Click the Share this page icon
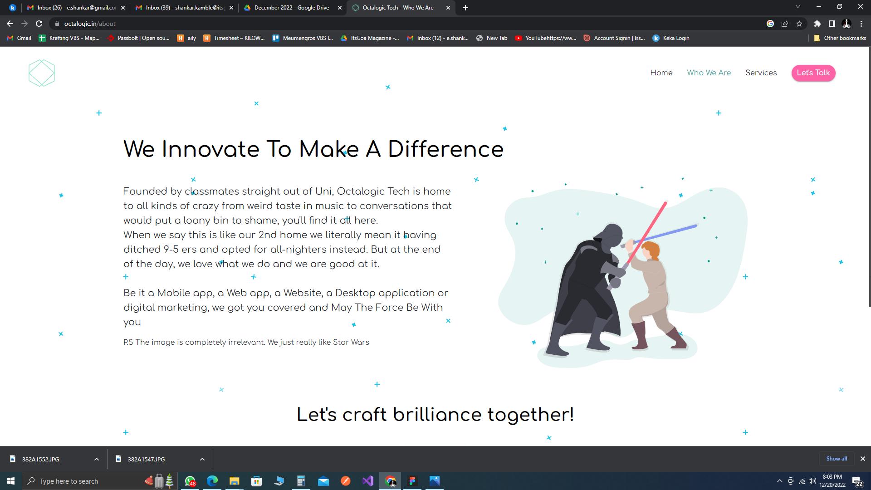This screenshot has height=490, width=871. tap(785, 24)
